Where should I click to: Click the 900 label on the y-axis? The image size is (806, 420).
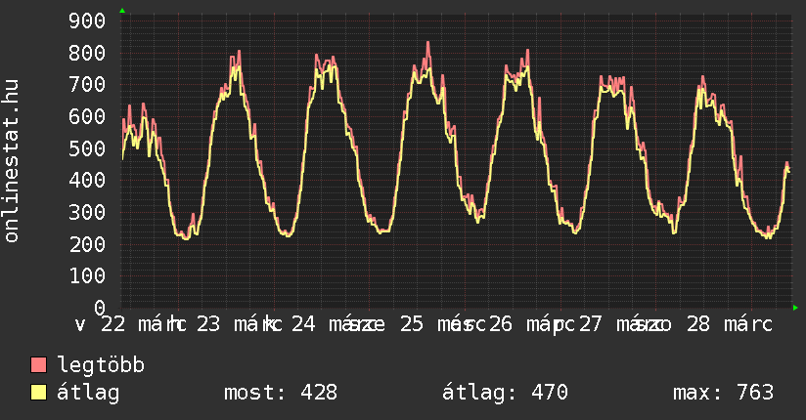pyautogui.click(x=88, y=21)
